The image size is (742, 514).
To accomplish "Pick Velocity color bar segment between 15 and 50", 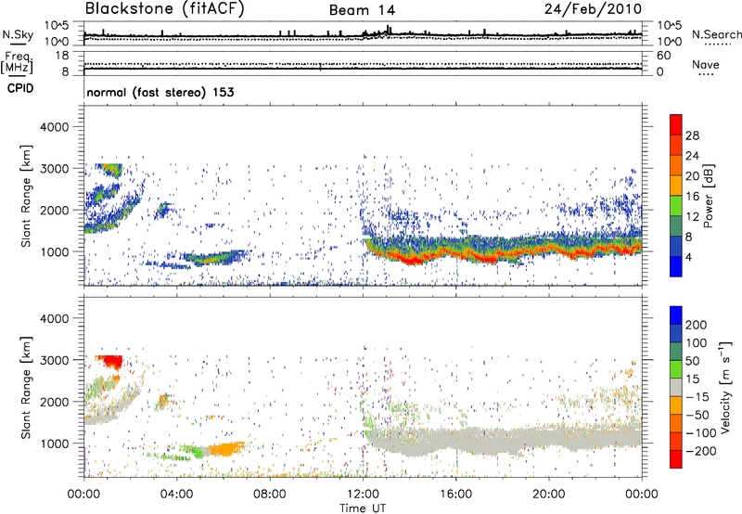I will [676, 369].
